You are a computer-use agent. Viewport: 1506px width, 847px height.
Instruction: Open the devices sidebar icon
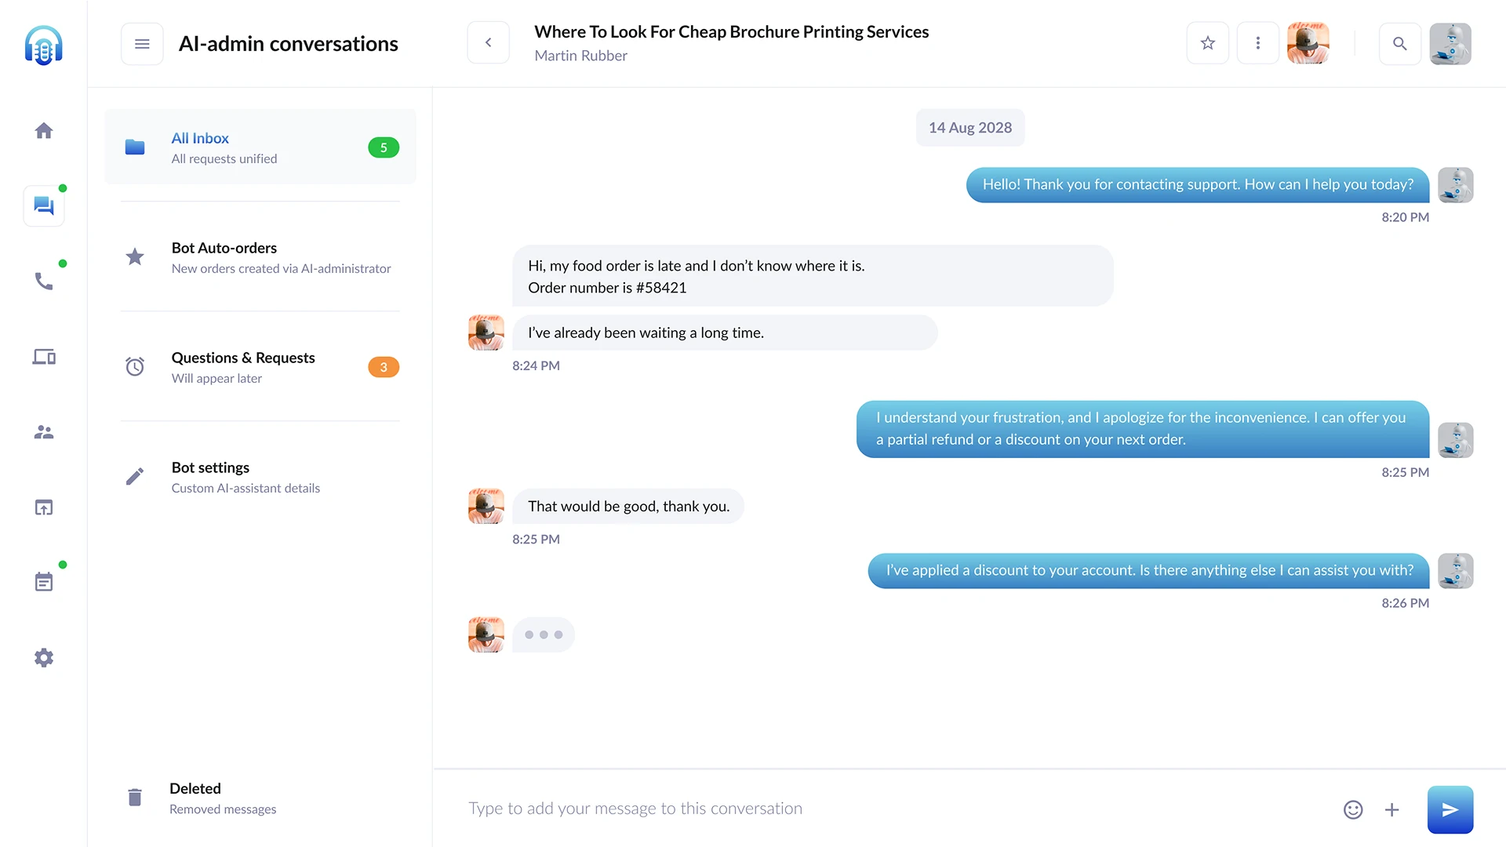point(44,357)
